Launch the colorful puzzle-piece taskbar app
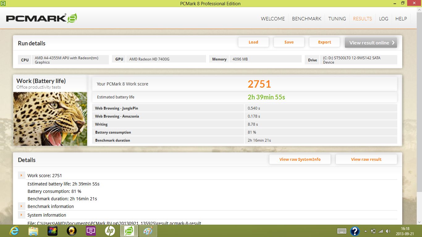Image resolution: width=422 pixels, height=237 pixels. tap(53, 231)
